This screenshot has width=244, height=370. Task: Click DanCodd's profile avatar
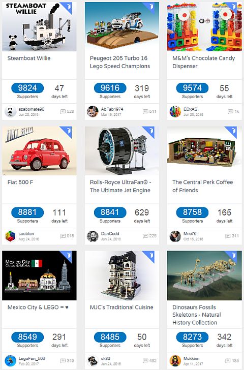coord(93,236)
